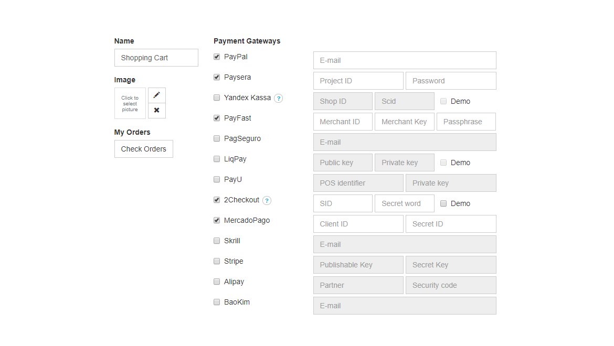
Task: Click the PayPal E-mail input field
Action: click(405, 60)
